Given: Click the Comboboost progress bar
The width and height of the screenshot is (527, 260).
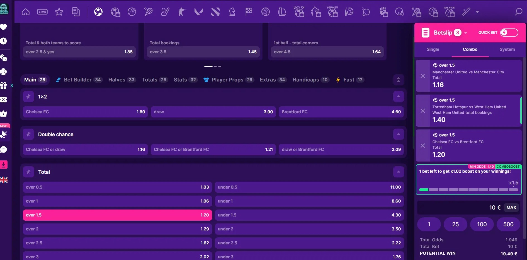Looking at the screenshot, I should (x=469, y=190).
